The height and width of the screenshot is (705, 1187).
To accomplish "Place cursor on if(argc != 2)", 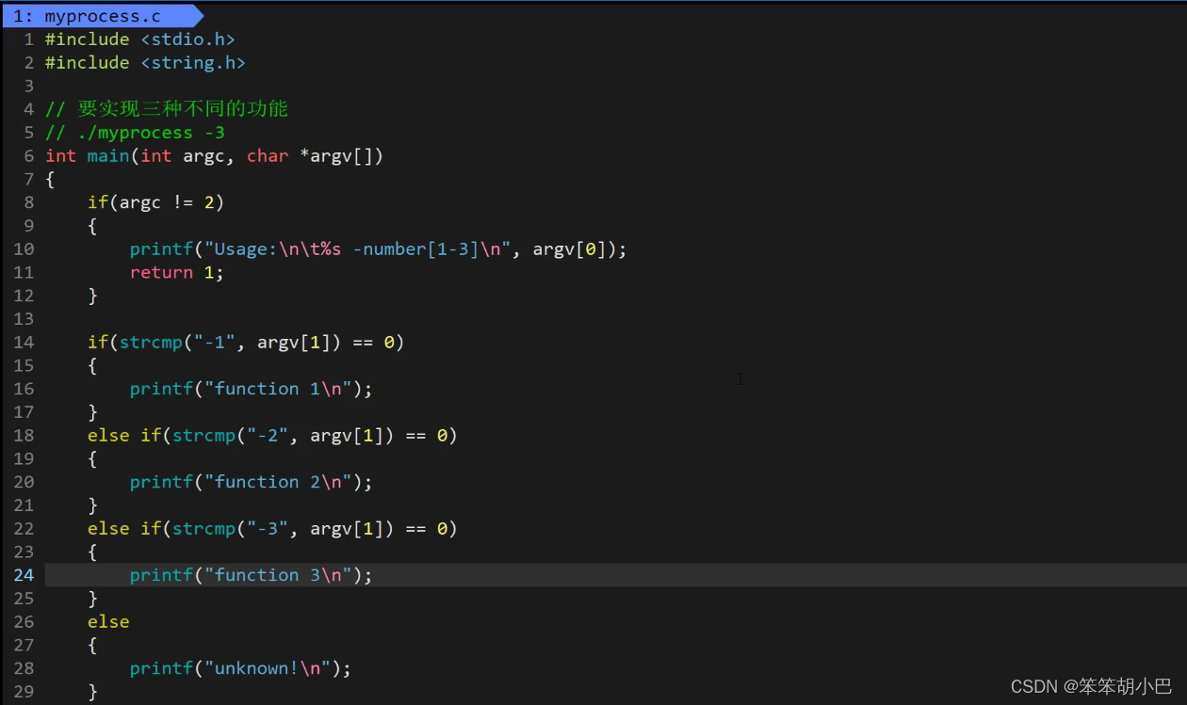I will click(155, 202).
